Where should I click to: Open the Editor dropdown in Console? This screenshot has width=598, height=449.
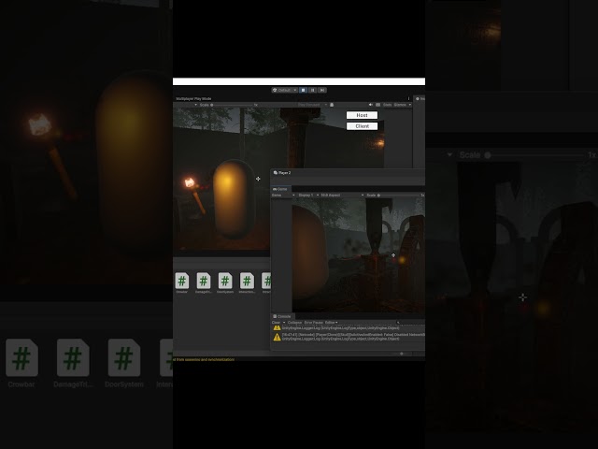(x=331, y=322)
